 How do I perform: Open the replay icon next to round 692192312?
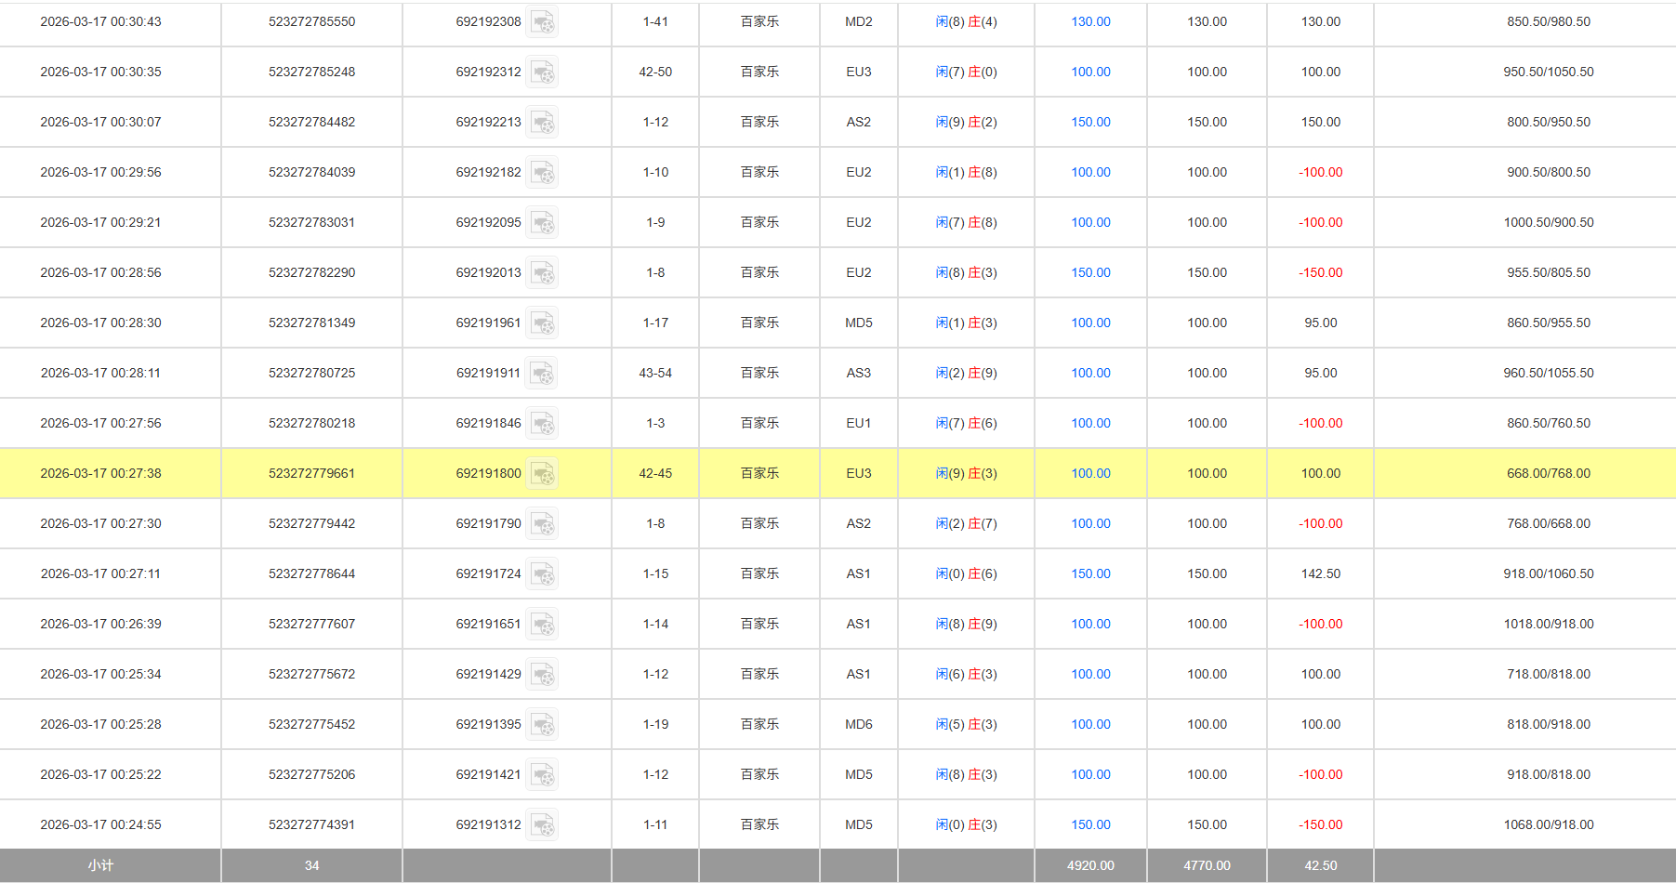pos(542,72)
